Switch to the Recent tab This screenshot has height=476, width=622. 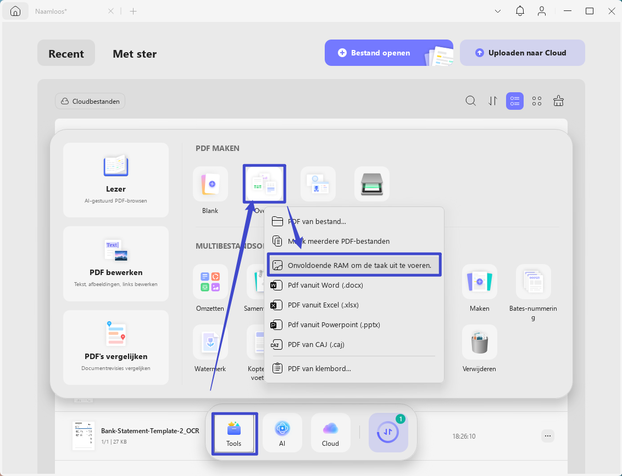click(x=66, y=53)
